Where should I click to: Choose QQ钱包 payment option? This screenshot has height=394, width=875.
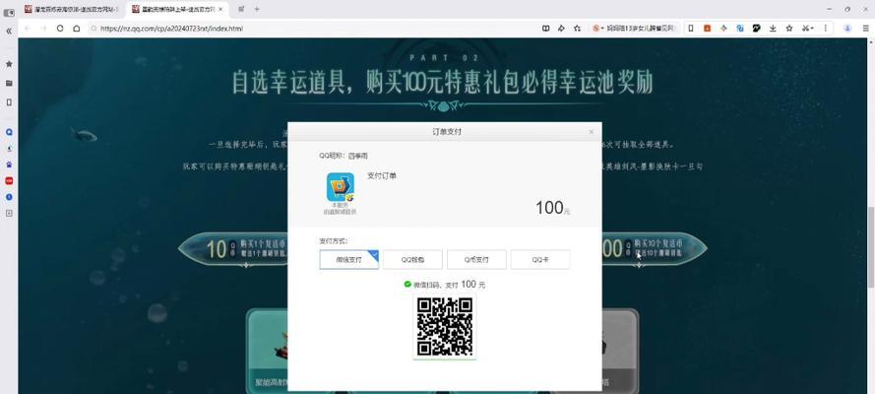pyautogui.click(x=413, y=259)
